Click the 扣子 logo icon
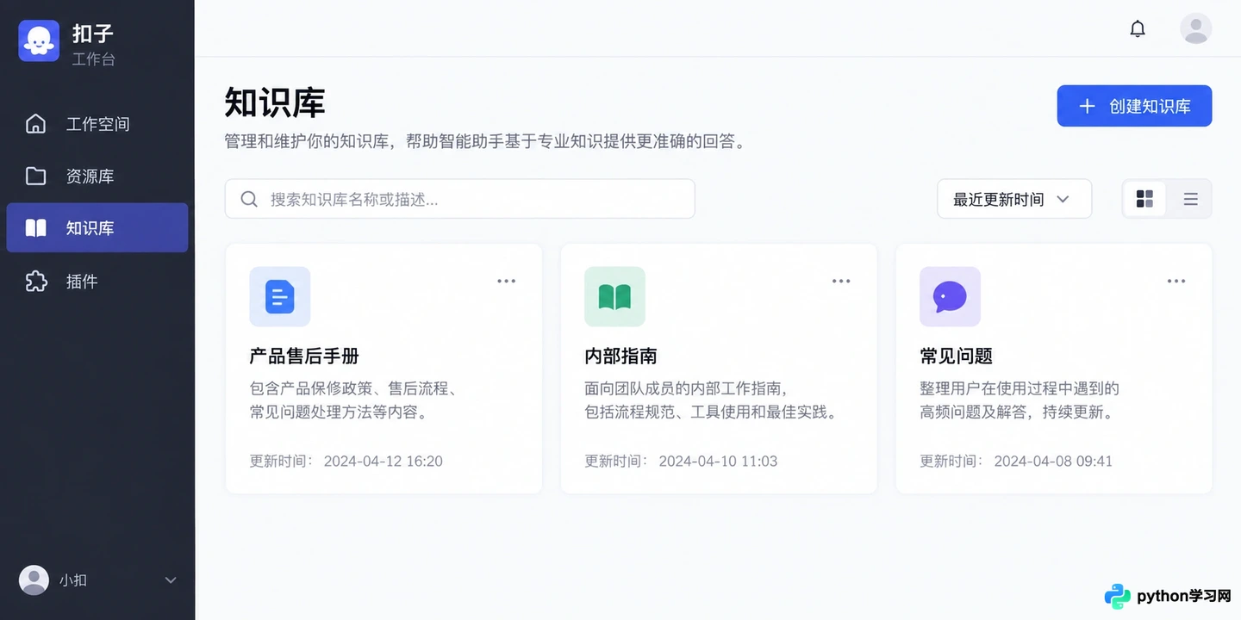1241x620 pixels. (39, 40)
